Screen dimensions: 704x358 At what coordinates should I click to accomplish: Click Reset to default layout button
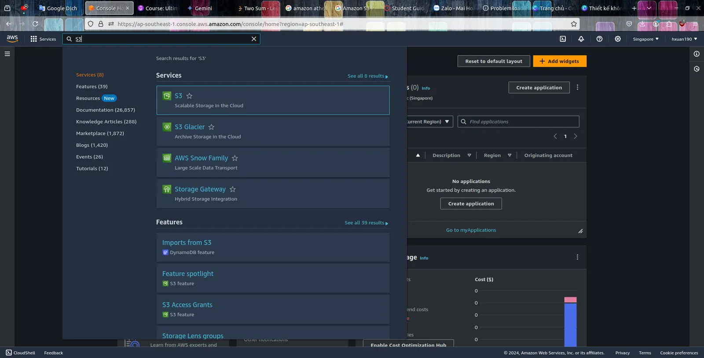click(x=494, y=61)
